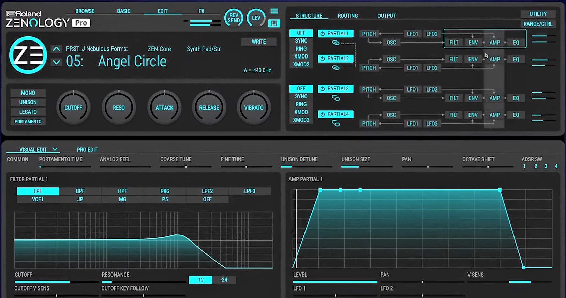Select Partial 4 EQ block
This screenshot has height=298, width=566.
point(516,115)
